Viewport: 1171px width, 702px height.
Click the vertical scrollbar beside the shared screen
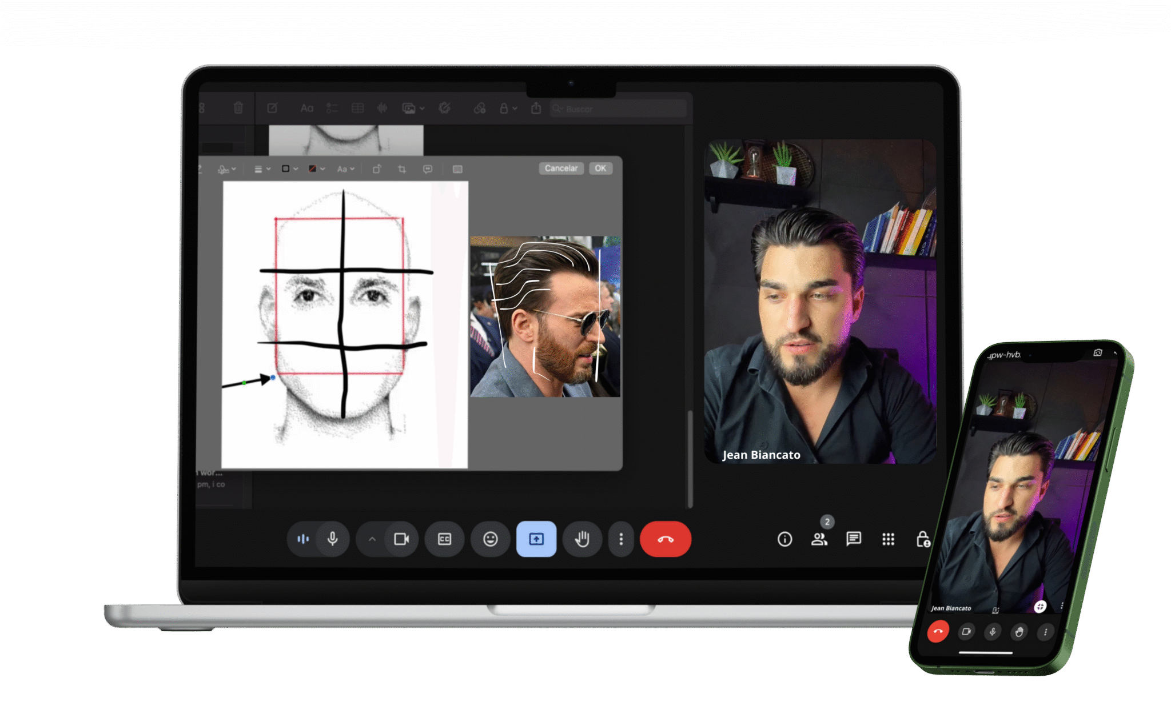[690, 458]
